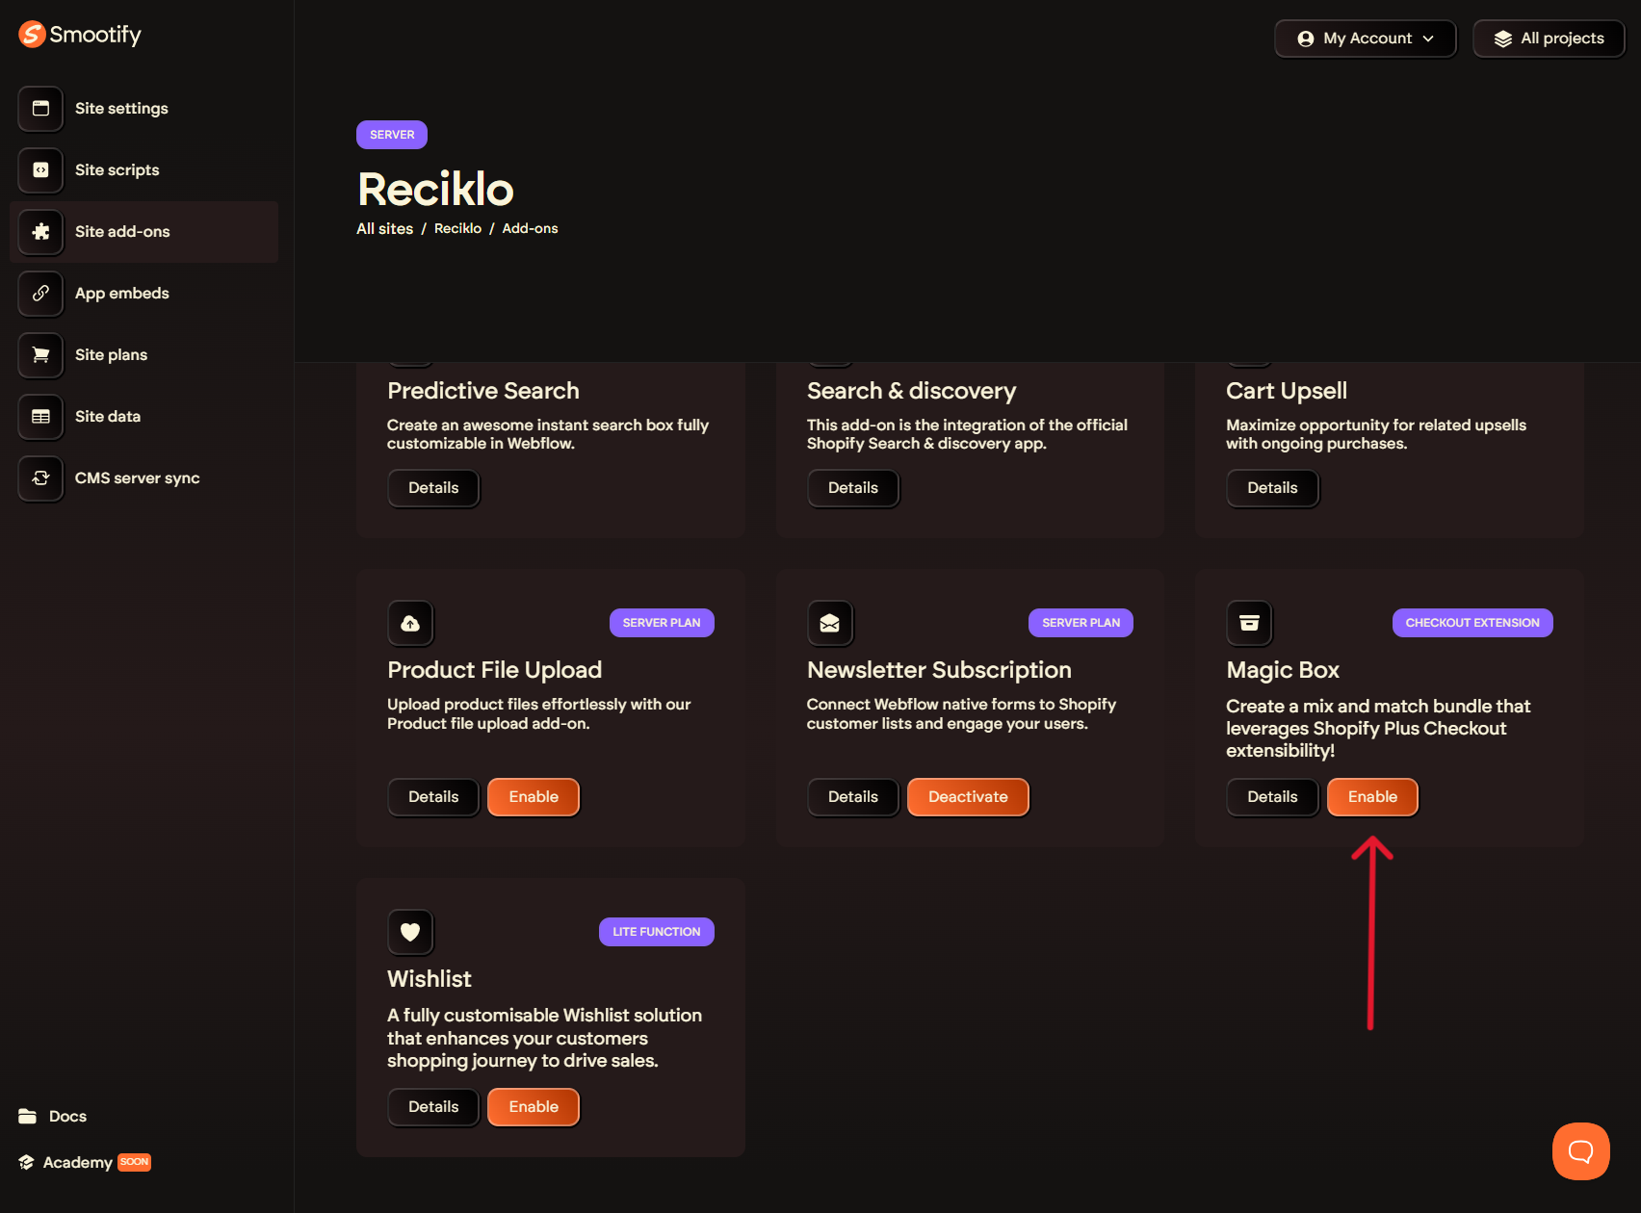Open the chat support bubble
1641x1213 pixels.
point(1580,1150)
